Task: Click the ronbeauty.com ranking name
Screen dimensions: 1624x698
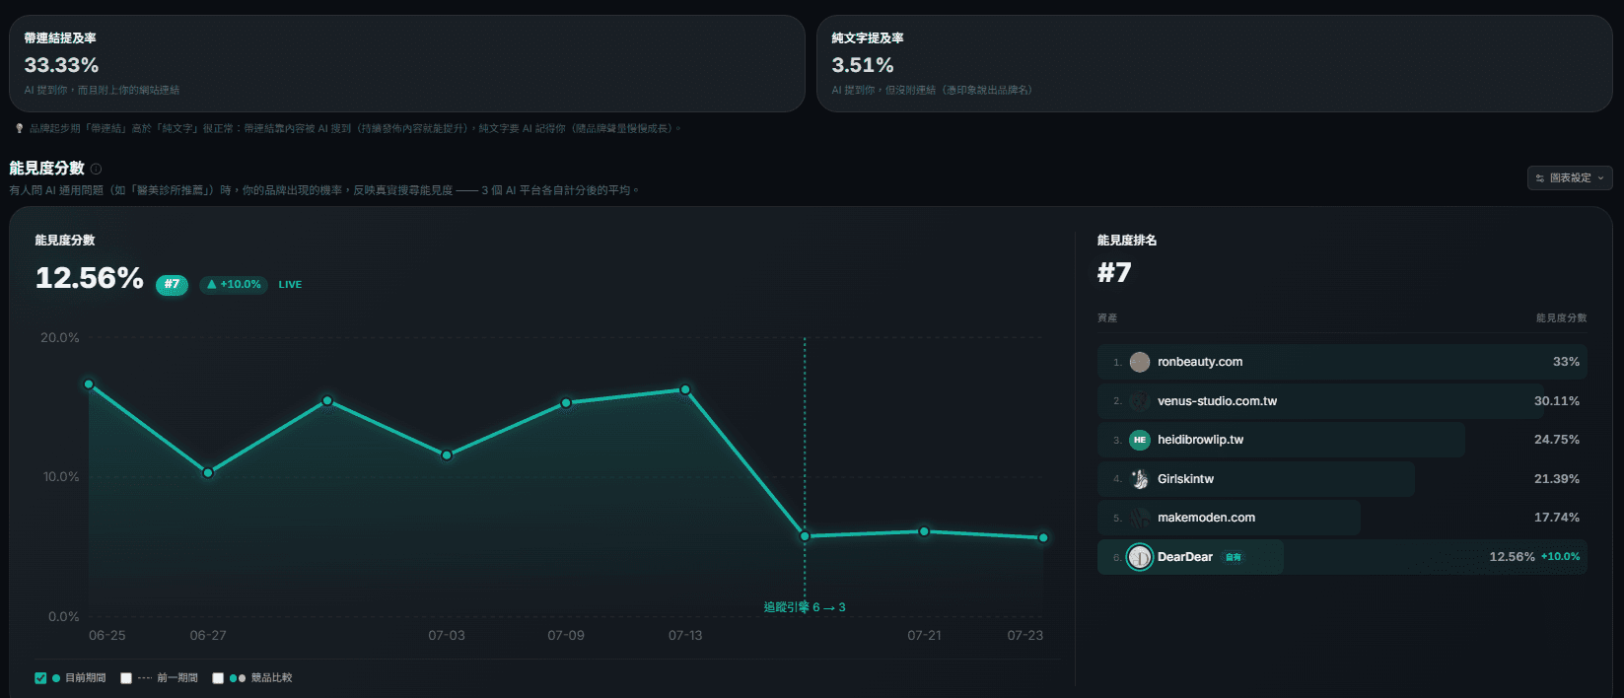Action: pos(1200,362)
